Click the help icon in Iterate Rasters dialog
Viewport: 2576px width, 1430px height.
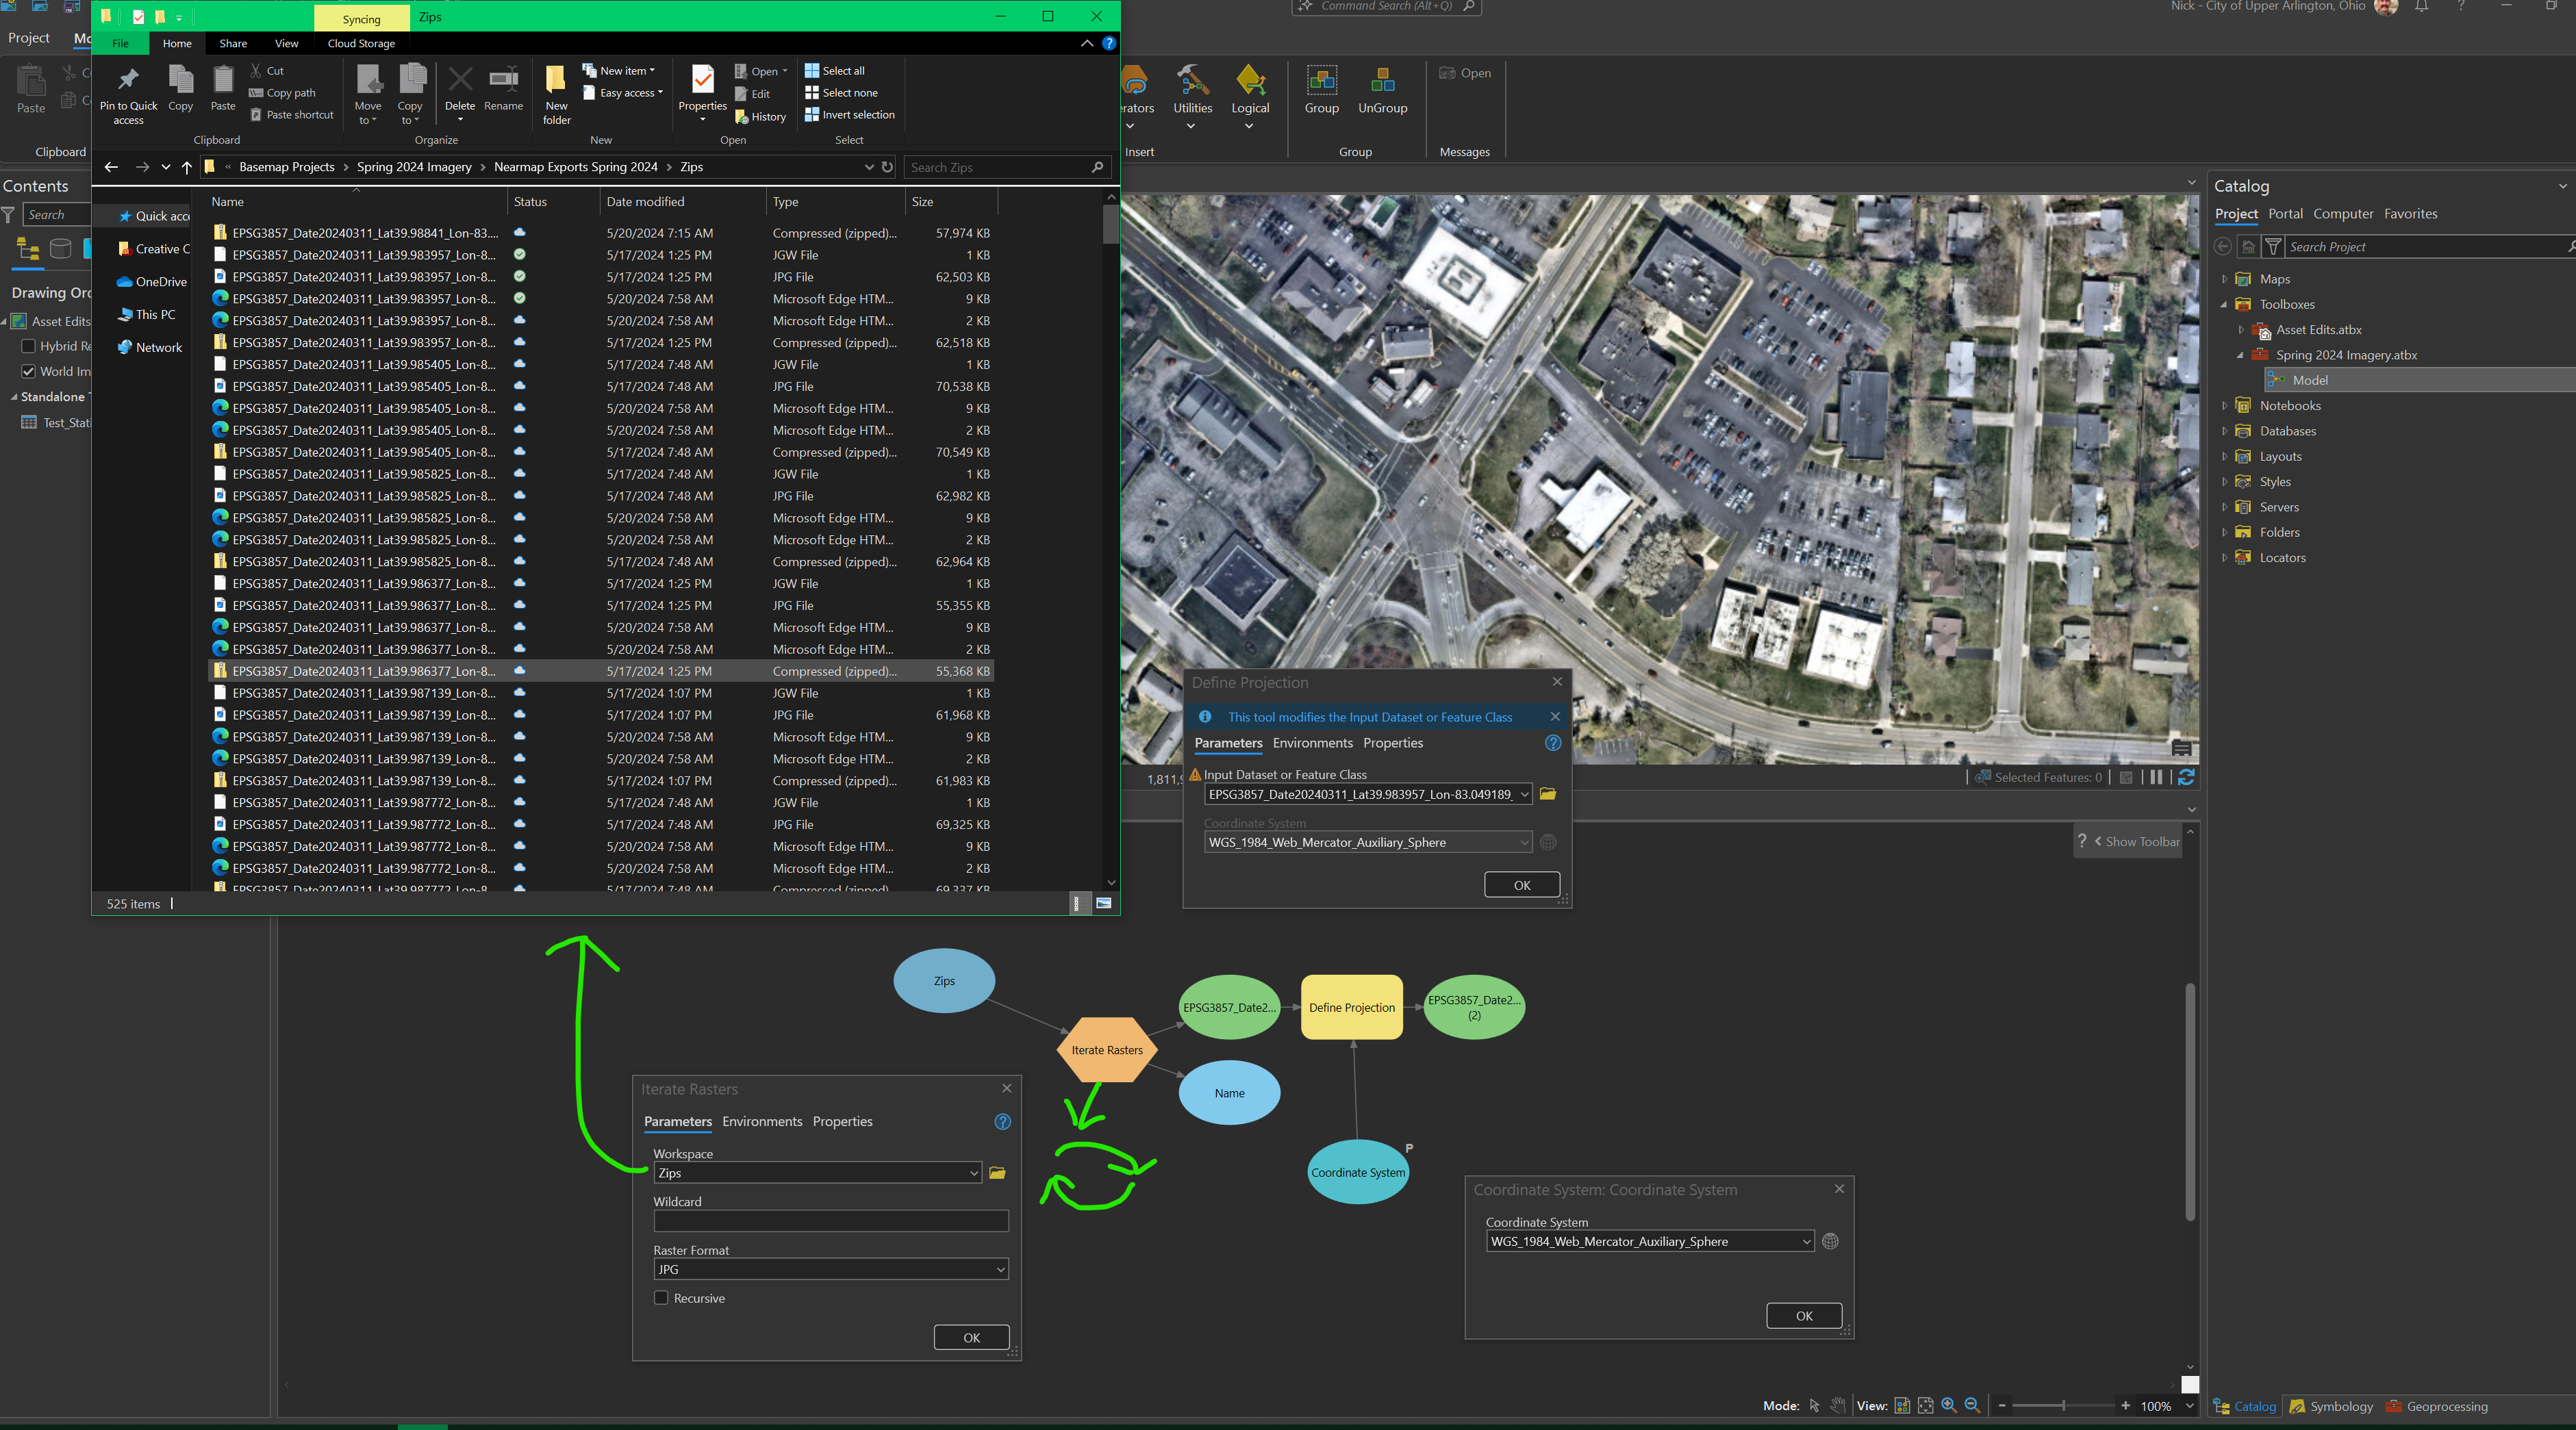[x=1002, y=1121]
